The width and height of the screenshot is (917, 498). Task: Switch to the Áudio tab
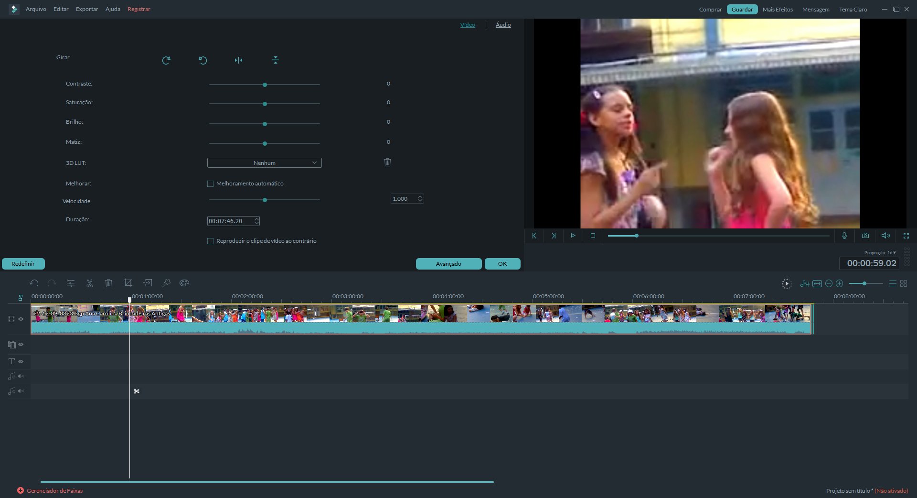(503, 25)
